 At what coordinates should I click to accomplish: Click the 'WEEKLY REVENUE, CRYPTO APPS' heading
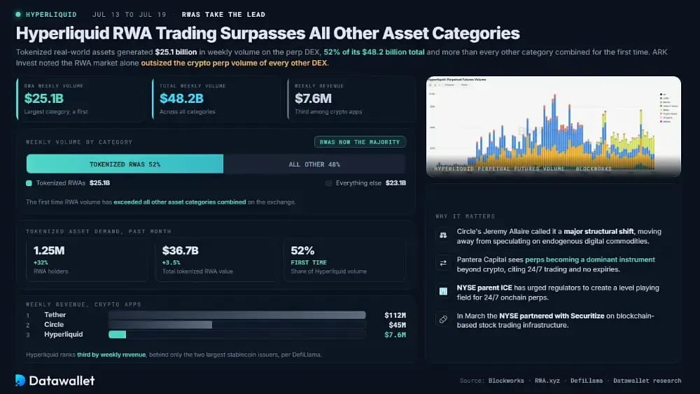tap(83, 304)
